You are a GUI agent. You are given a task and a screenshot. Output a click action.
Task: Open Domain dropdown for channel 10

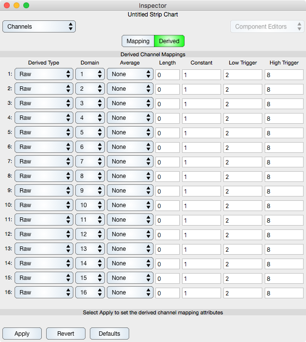[x=90, y=205]
